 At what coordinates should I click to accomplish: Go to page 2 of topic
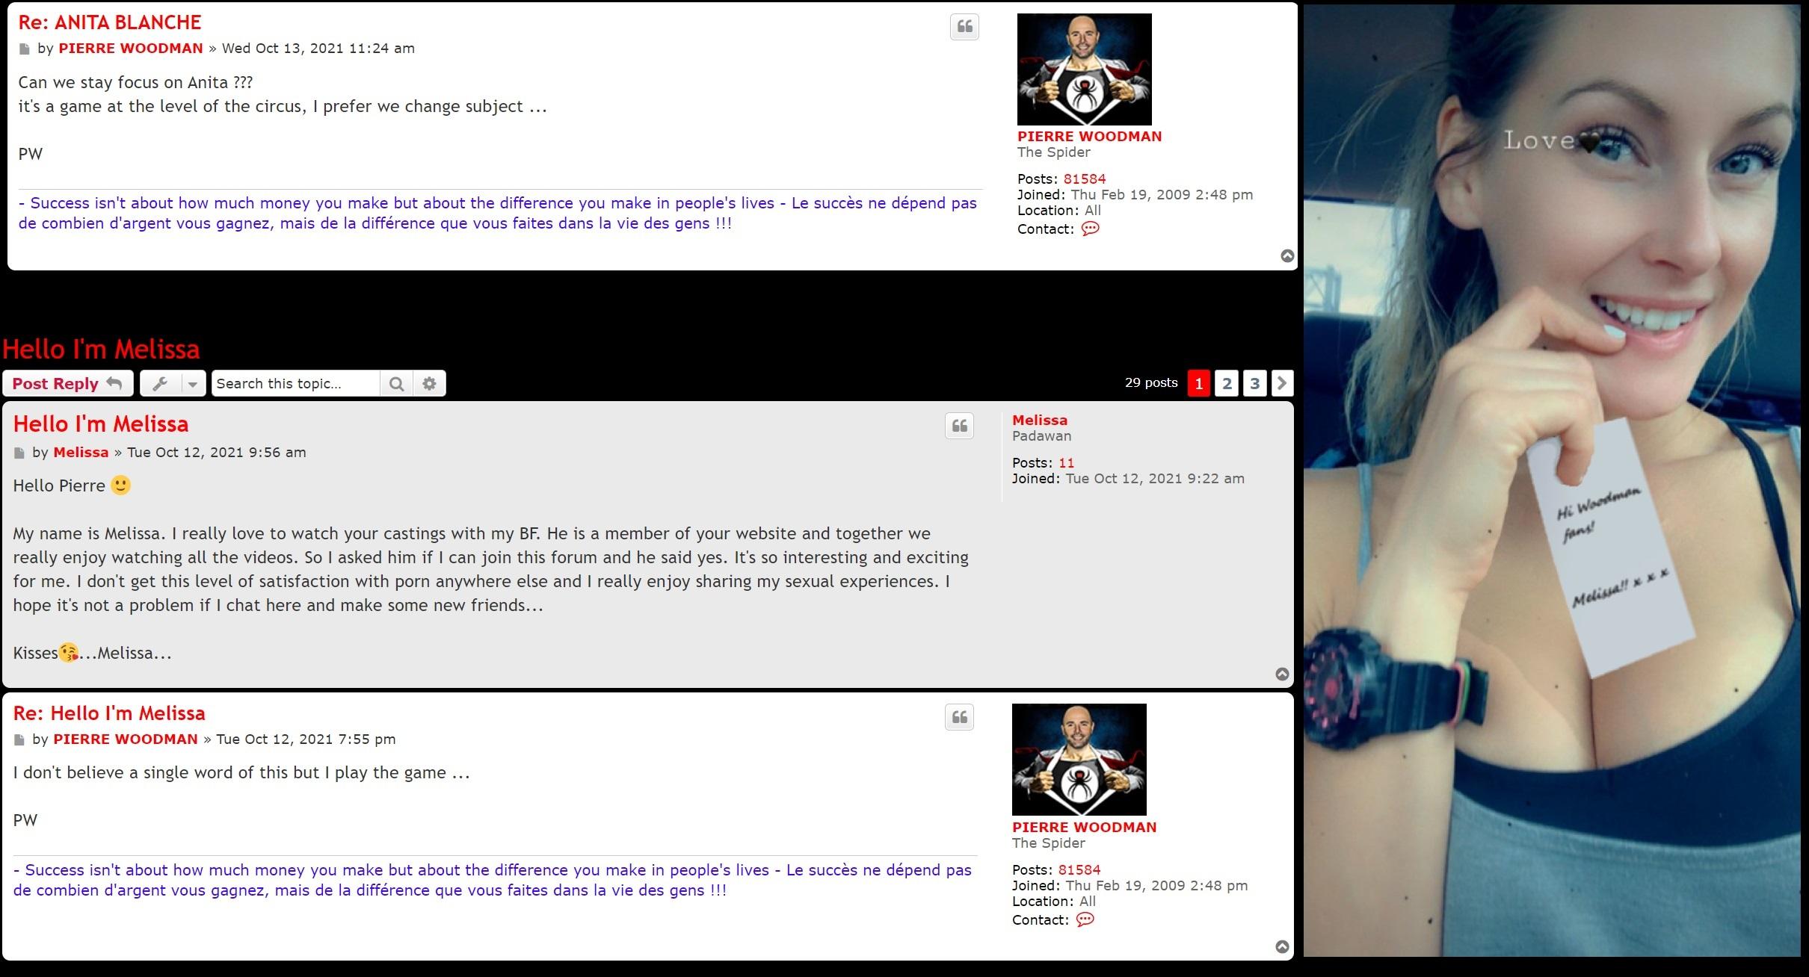pyautogui.click(x=1226, y=383)
